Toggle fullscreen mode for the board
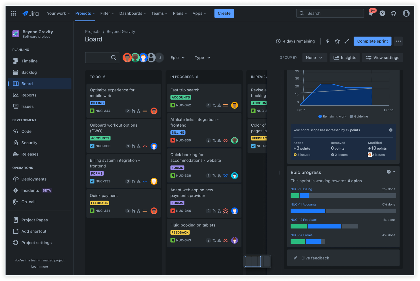420x281 pixels. coord(347,41)
